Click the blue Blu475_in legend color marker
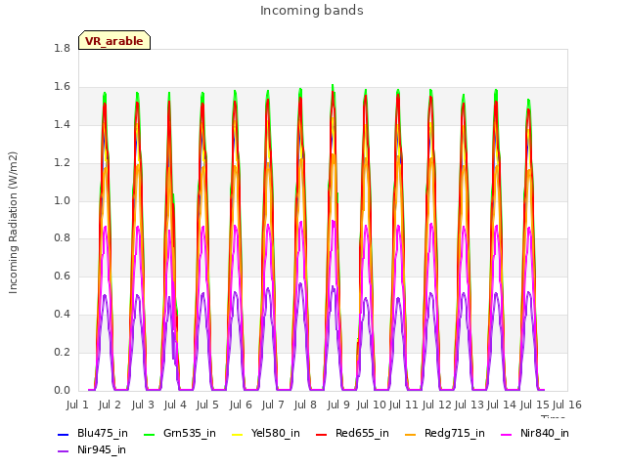Image resolution: width=626 pixels, height=469 pixels. [x=63, y=434]
